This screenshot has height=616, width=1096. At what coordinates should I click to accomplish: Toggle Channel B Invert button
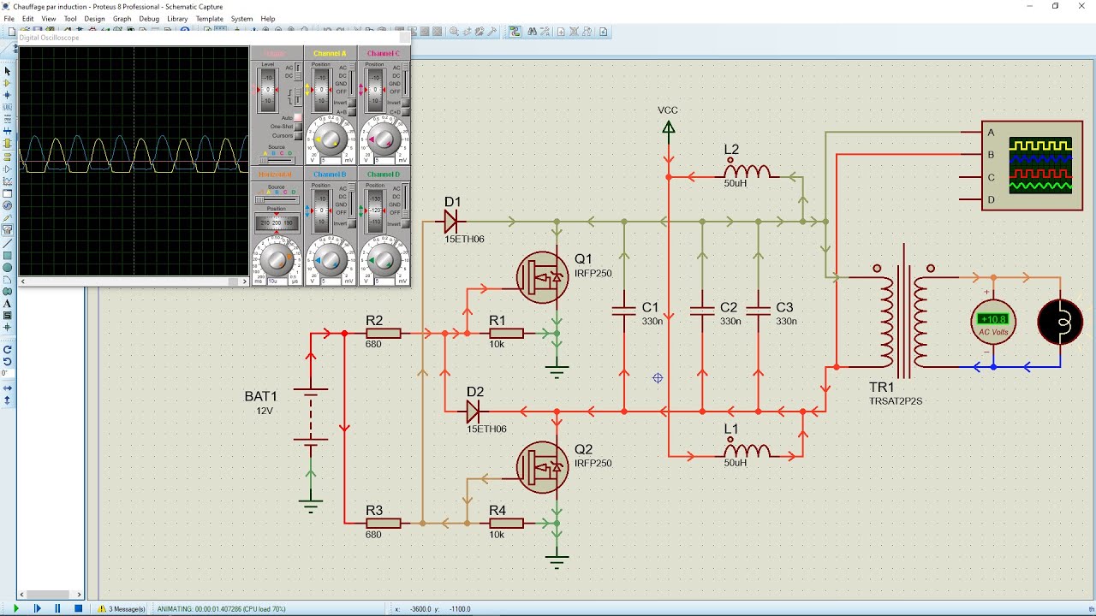pyautogui.click(x=352, y=223)
